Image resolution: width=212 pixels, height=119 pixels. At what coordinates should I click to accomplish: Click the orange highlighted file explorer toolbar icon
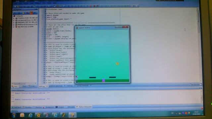click(31, 13)
